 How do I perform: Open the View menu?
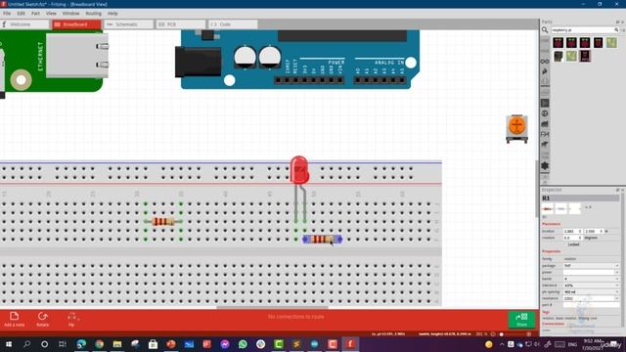coord(51,13)
